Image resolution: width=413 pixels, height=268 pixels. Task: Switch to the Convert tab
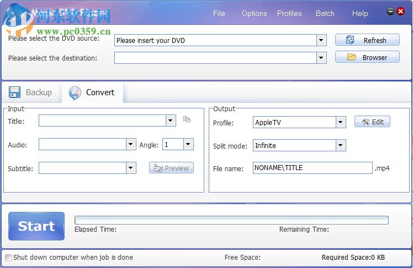click(92, 92)
